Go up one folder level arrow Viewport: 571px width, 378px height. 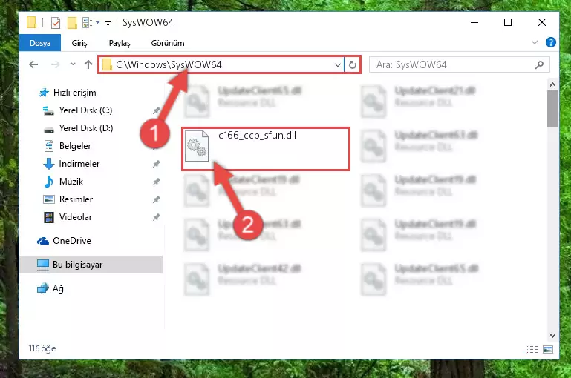click(88, 64)
